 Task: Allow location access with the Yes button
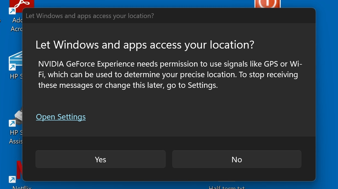[100, 159]
